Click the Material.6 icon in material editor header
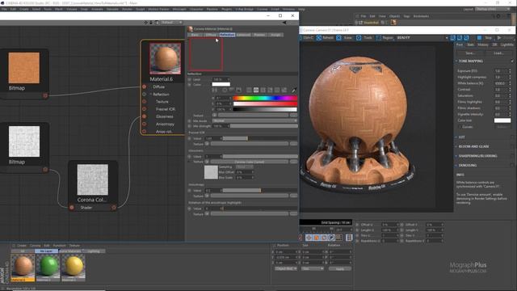 coord(191,29)
